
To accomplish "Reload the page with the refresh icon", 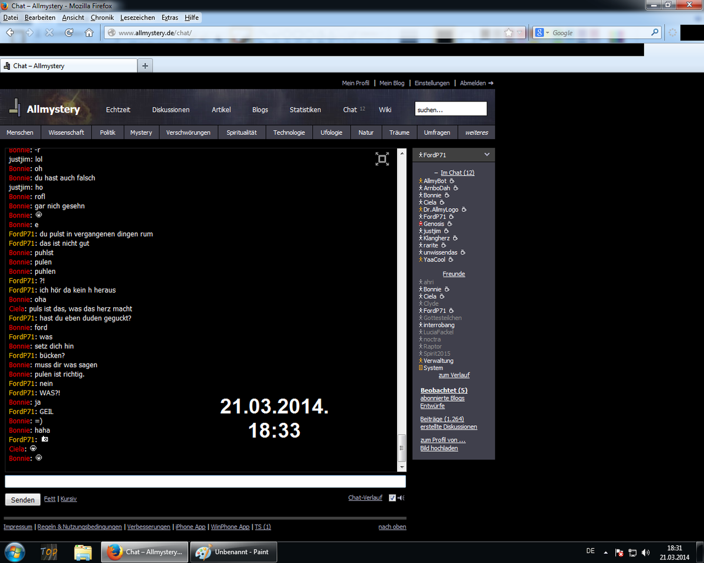I will pos(69,33).
